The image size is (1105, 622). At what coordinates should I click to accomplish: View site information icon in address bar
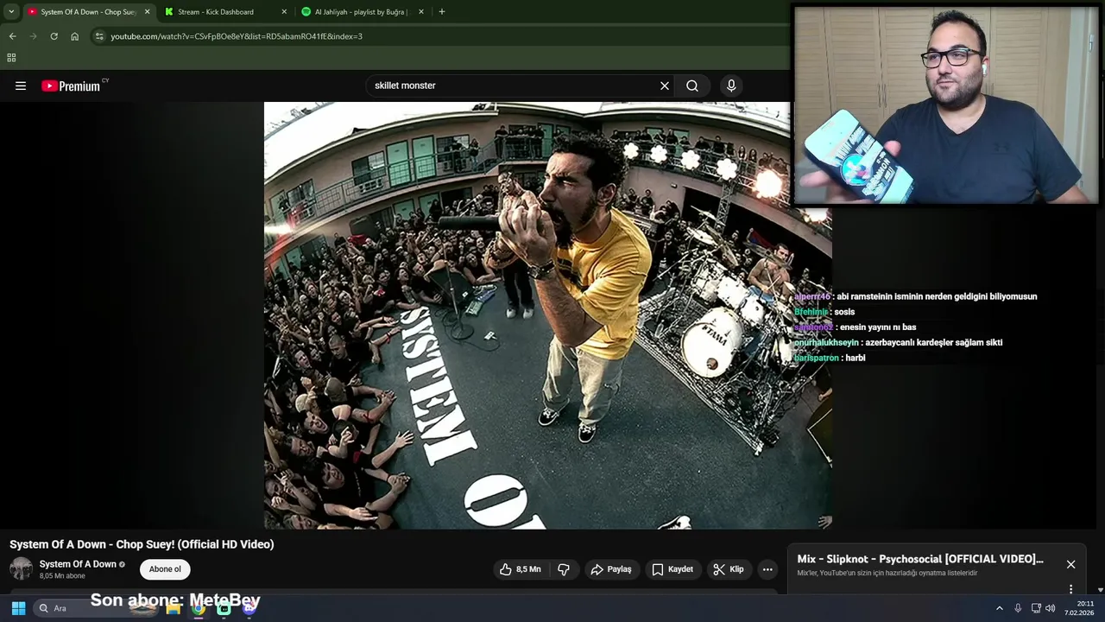point(99,36)
